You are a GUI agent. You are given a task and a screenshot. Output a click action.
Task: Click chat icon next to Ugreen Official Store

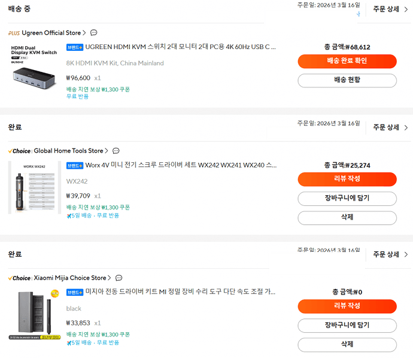pos(94,33)
